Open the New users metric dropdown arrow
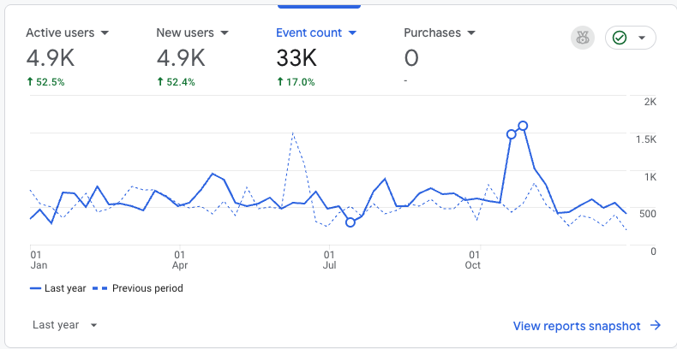Screen dimensions: 677x349 click(x=224, y=33)
